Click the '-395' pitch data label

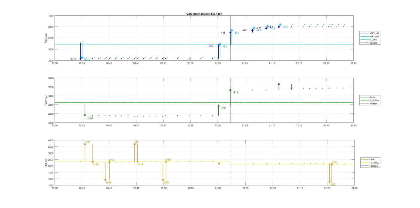pyautogui.click(x=90, y=118)
